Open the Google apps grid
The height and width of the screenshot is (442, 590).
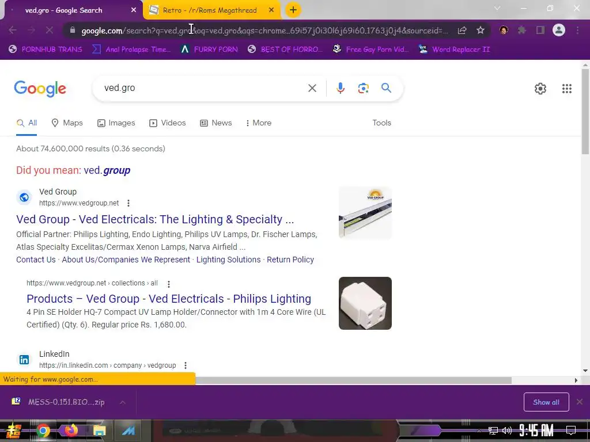point(567,88)
